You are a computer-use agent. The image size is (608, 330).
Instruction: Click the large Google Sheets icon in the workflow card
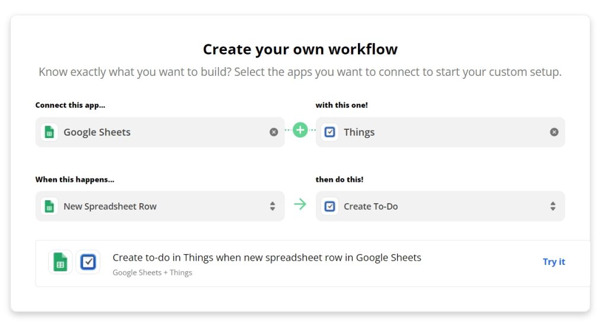60,262
